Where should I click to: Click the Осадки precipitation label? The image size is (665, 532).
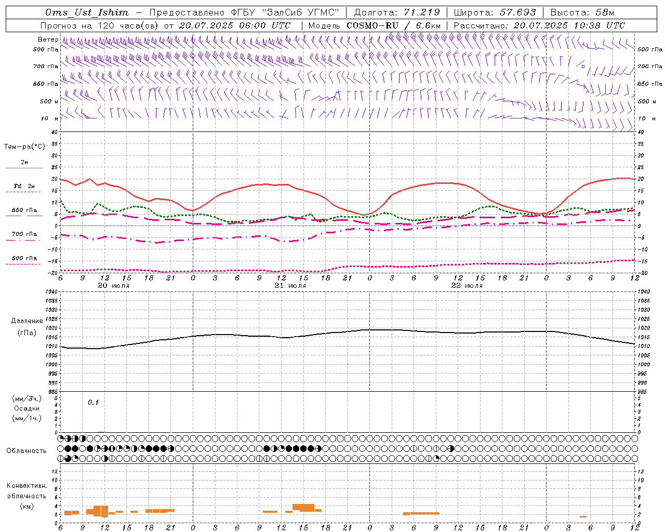tap(26, 408)
